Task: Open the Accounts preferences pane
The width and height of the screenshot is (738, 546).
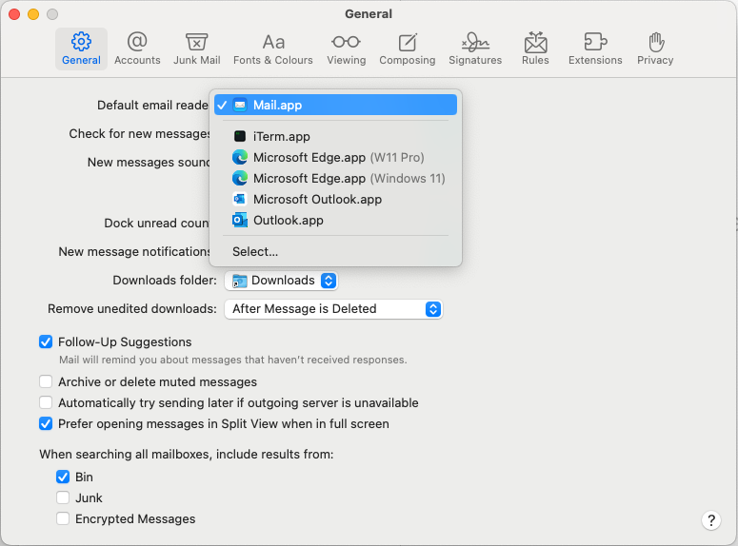Action: pyautogui.click(x=137, y=49)
